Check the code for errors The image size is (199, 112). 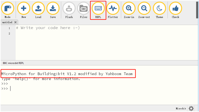coord(175,10)
